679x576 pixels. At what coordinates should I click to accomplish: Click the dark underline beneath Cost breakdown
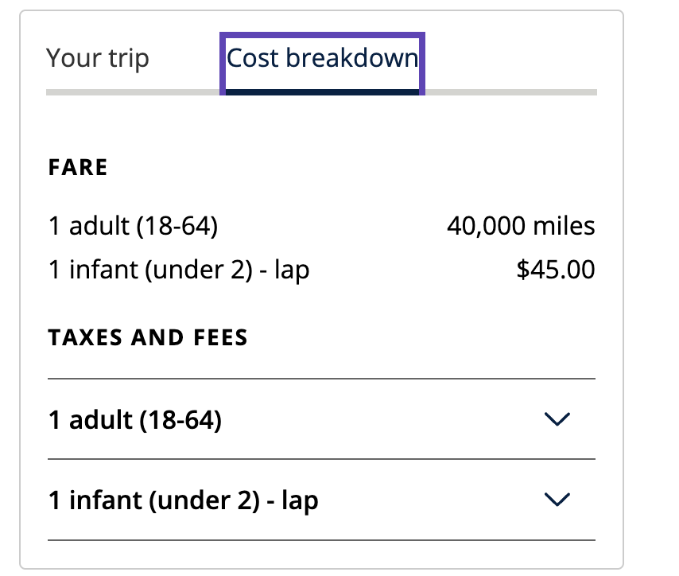coord(322,92)
